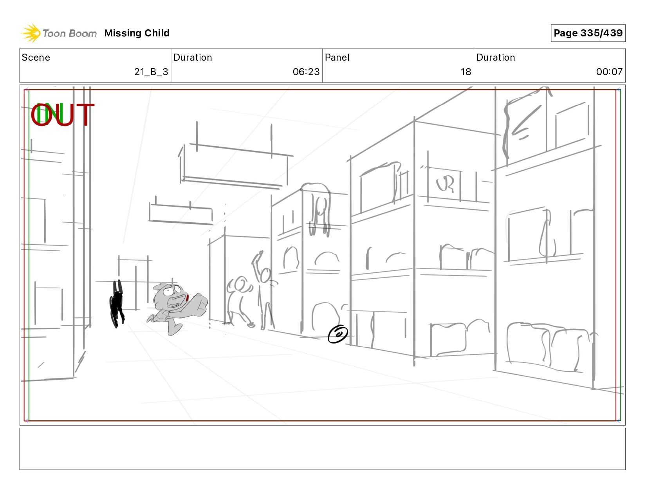Click the black spiral object on the floor

pyautogui.click(x=338, y=334)
